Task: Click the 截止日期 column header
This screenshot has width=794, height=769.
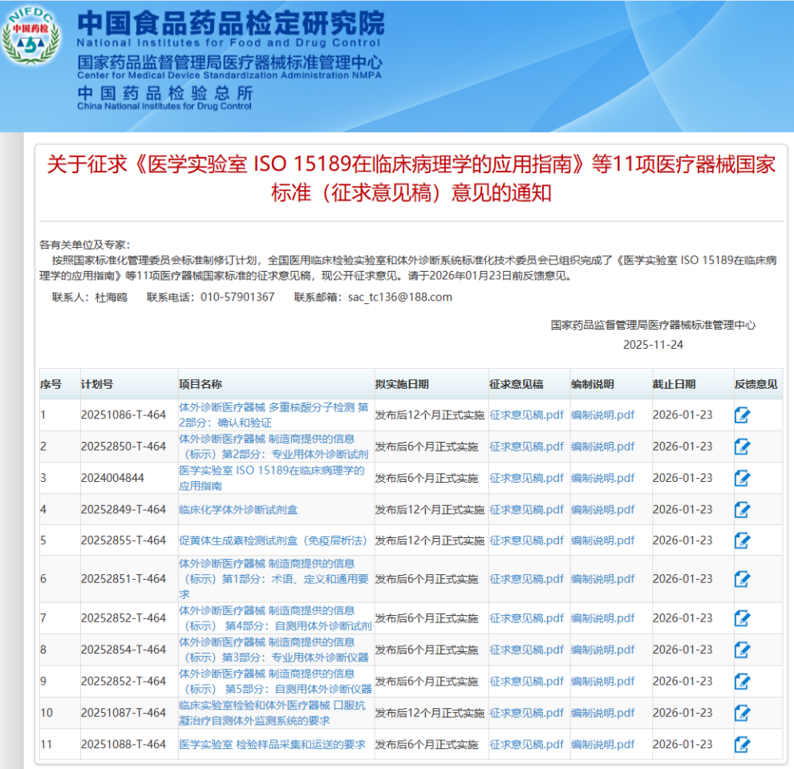Action: [x=674, y=384]
